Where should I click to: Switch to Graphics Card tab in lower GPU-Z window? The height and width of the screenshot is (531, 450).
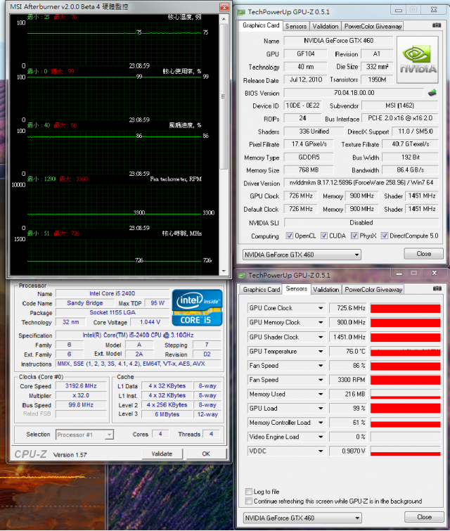point(261,290)
